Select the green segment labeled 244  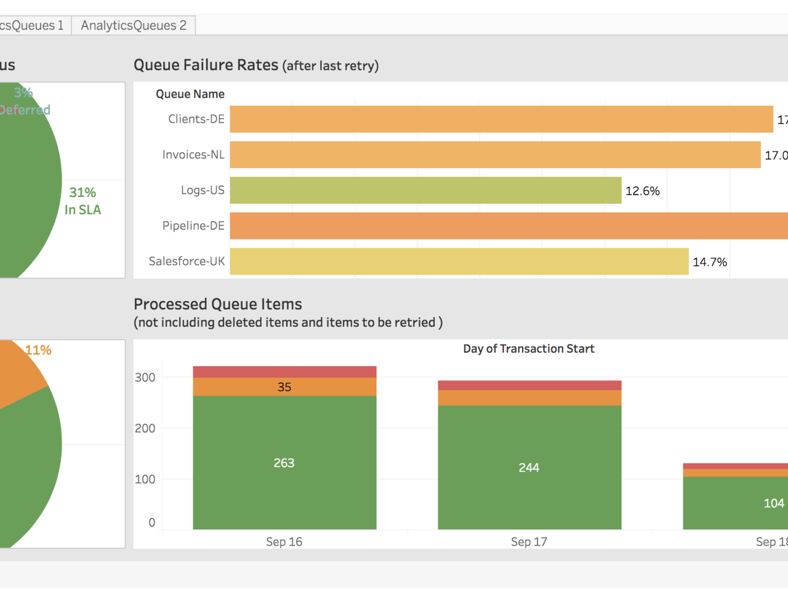click(528, 468)
